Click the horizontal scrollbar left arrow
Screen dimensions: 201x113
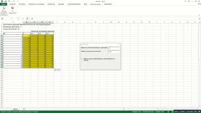(123, 109)
